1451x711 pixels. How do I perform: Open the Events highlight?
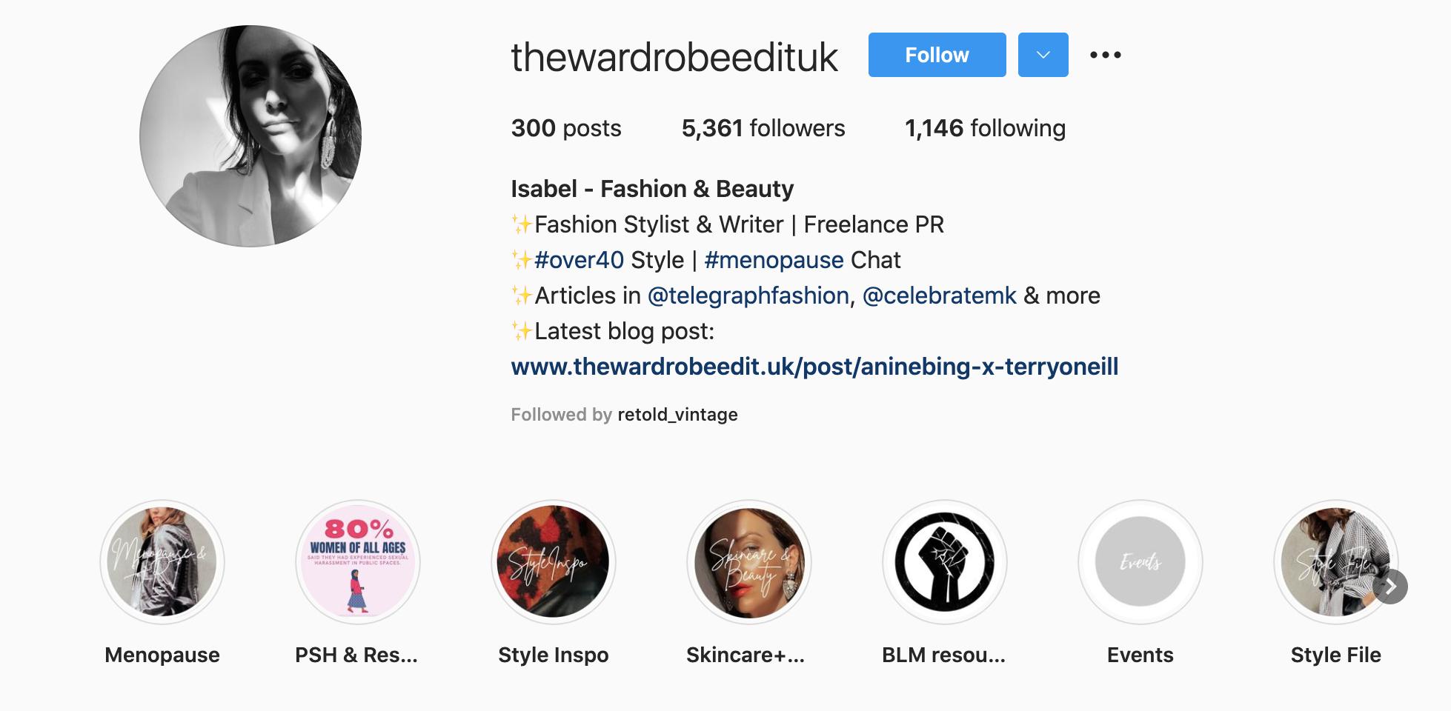click(x=1140, y=562)
